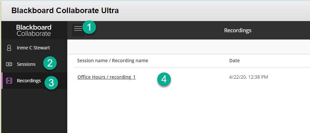Click the Date column header
This screenshot has height=133, width=310.
(x=234, y=61)
